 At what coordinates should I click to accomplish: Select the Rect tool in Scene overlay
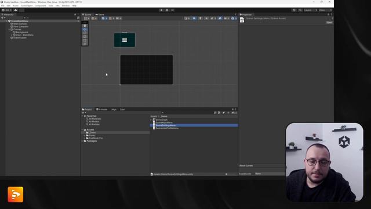tap(85, 40)
